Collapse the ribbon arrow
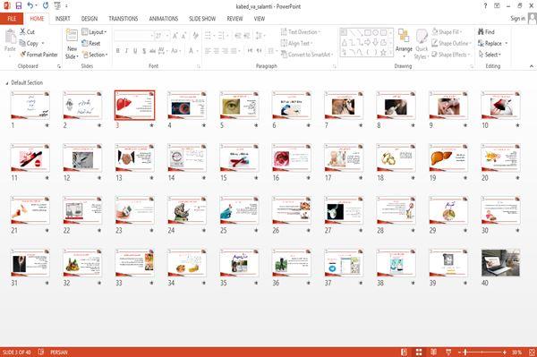The height and width of the screenshot is (357, 537). click(531, 66)
